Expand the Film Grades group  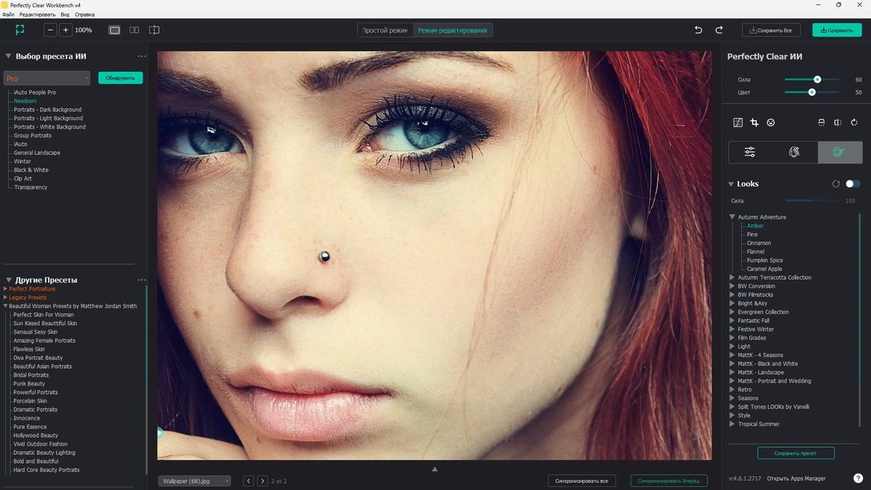732,338
